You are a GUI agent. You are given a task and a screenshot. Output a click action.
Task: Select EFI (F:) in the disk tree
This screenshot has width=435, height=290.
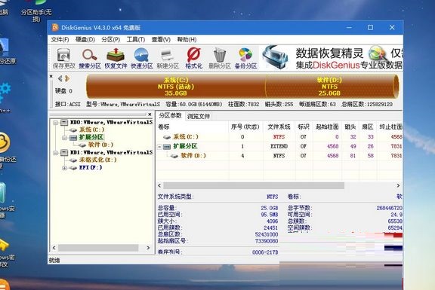(x=91, y=167)
